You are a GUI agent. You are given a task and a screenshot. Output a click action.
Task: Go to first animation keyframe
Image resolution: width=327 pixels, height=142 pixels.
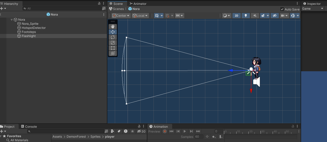click(x=171, y=131)
